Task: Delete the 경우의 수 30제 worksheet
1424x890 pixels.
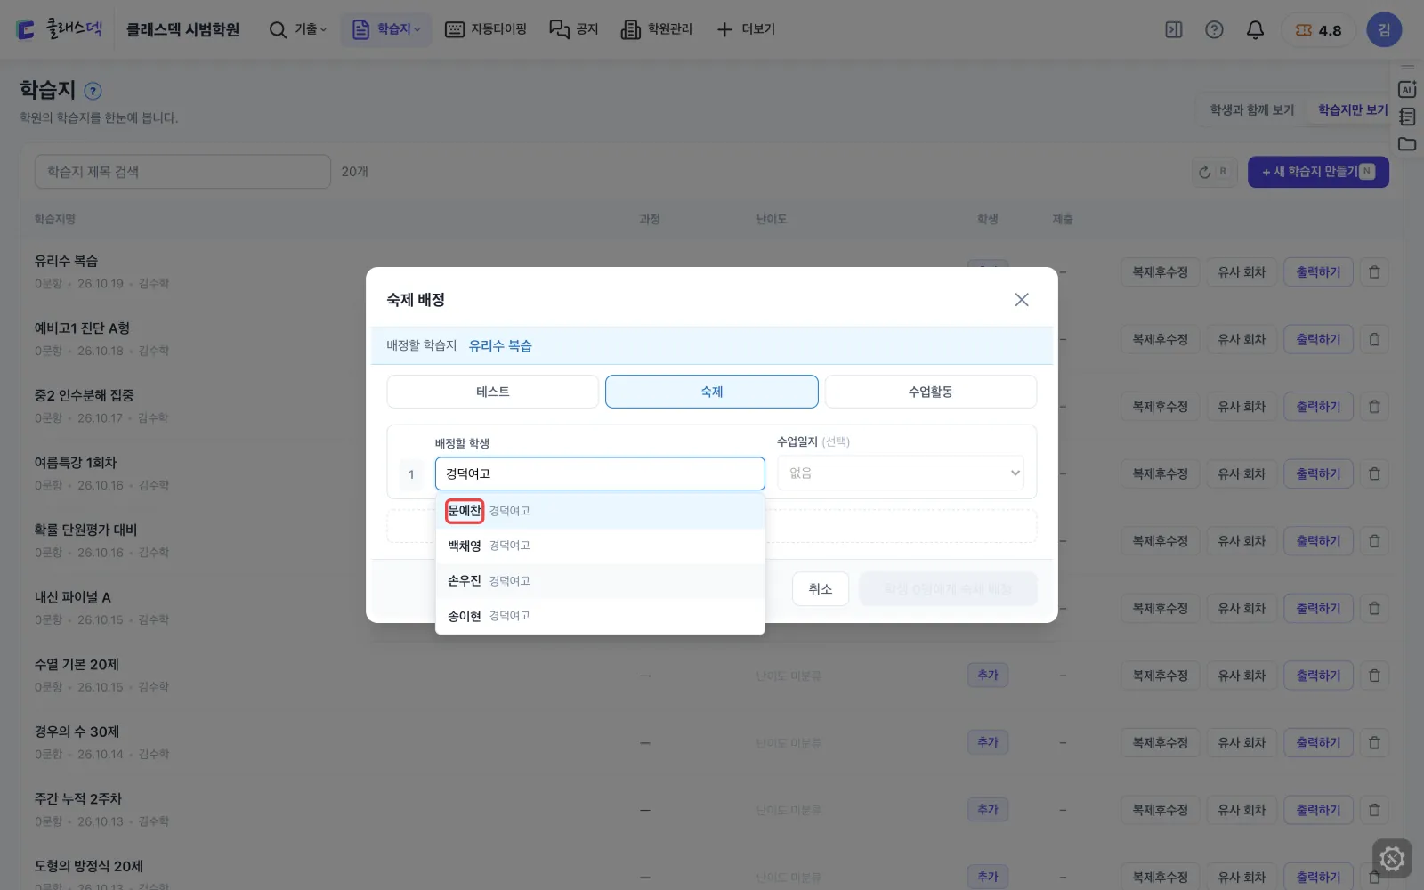Action: click(x=1374, y=743)
